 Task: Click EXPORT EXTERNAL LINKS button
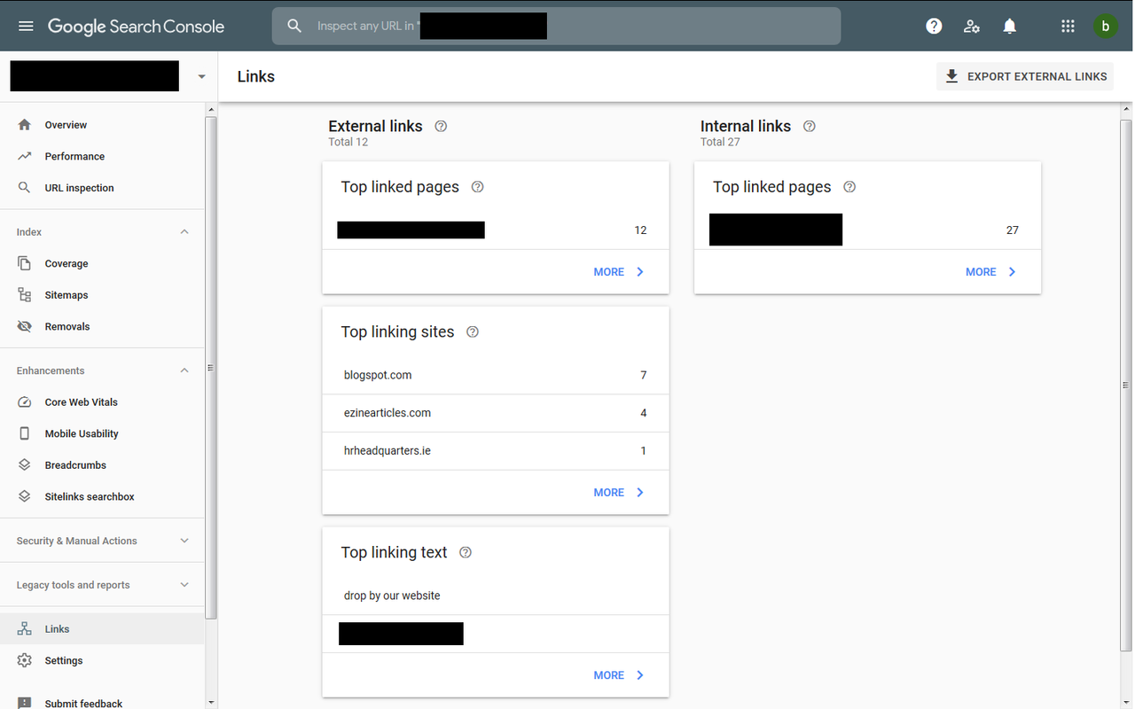tap(1025, 76)
